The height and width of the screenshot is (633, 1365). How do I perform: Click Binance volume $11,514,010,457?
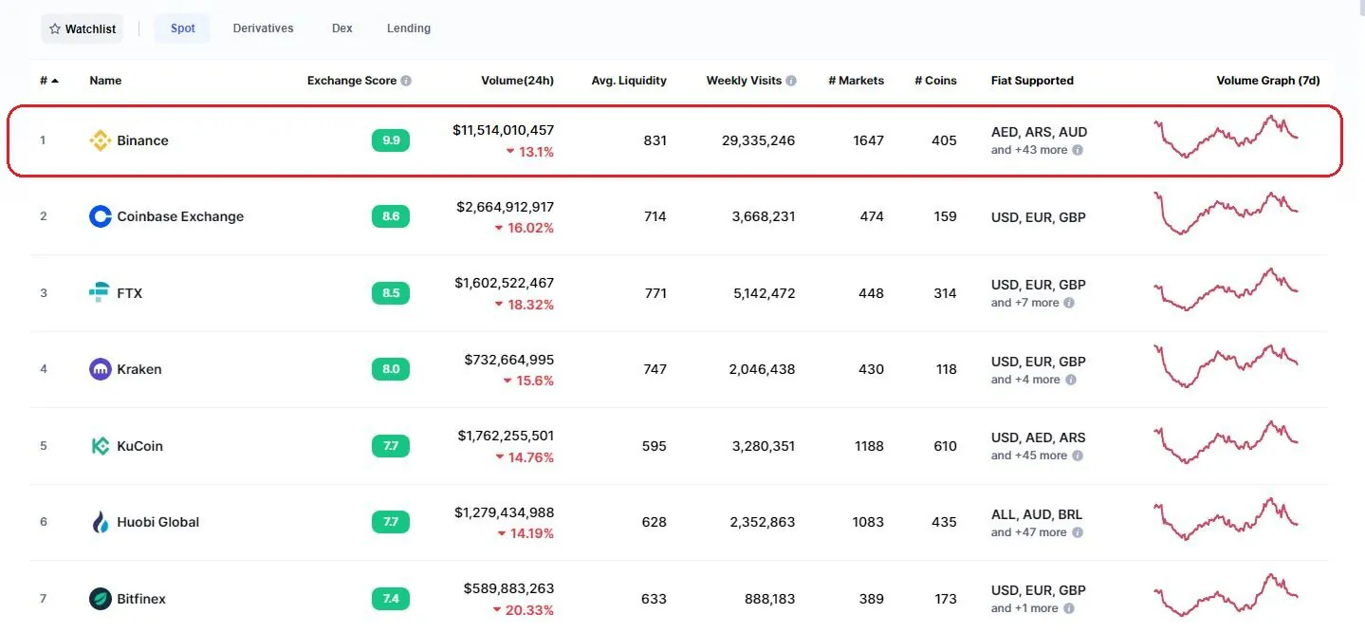click(504, 130)
